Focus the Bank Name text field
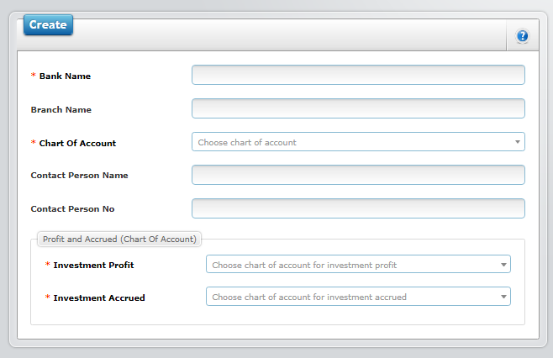Image resolution: width=553 pixels, height=358 pixels. [x=358, y=75]
